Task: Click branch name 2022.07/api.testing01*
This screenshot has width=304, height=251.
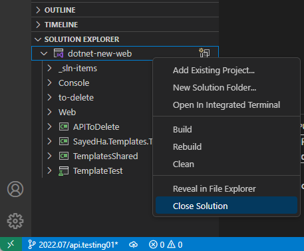Action: (x=78, y=245)
